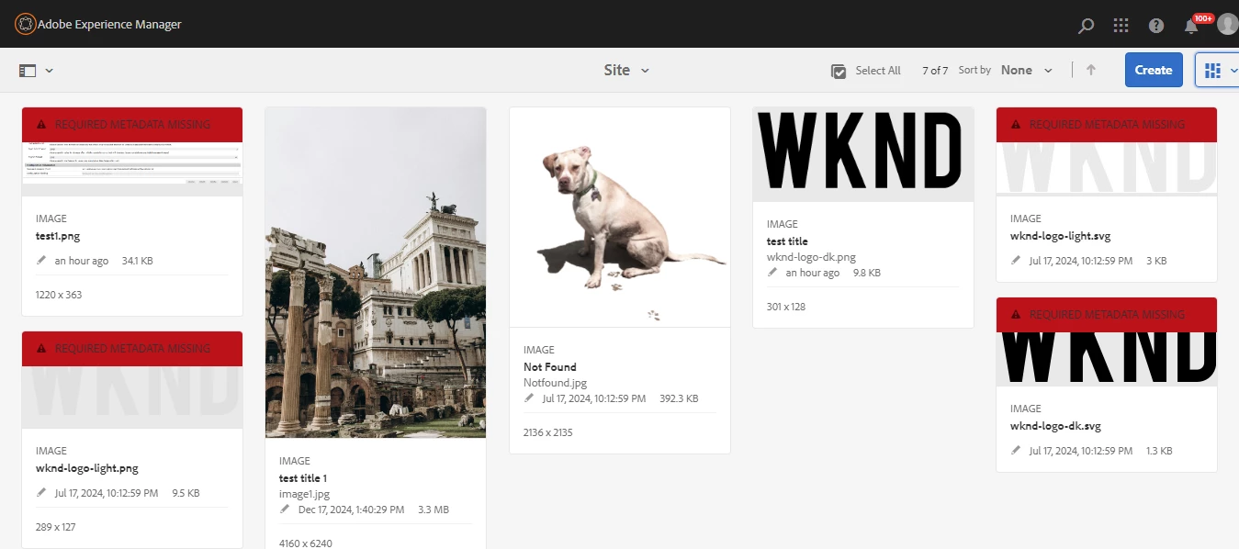Click the 9.5 KB file size
Viewport: 1239px width, 549px height.
tap(186, 493)
